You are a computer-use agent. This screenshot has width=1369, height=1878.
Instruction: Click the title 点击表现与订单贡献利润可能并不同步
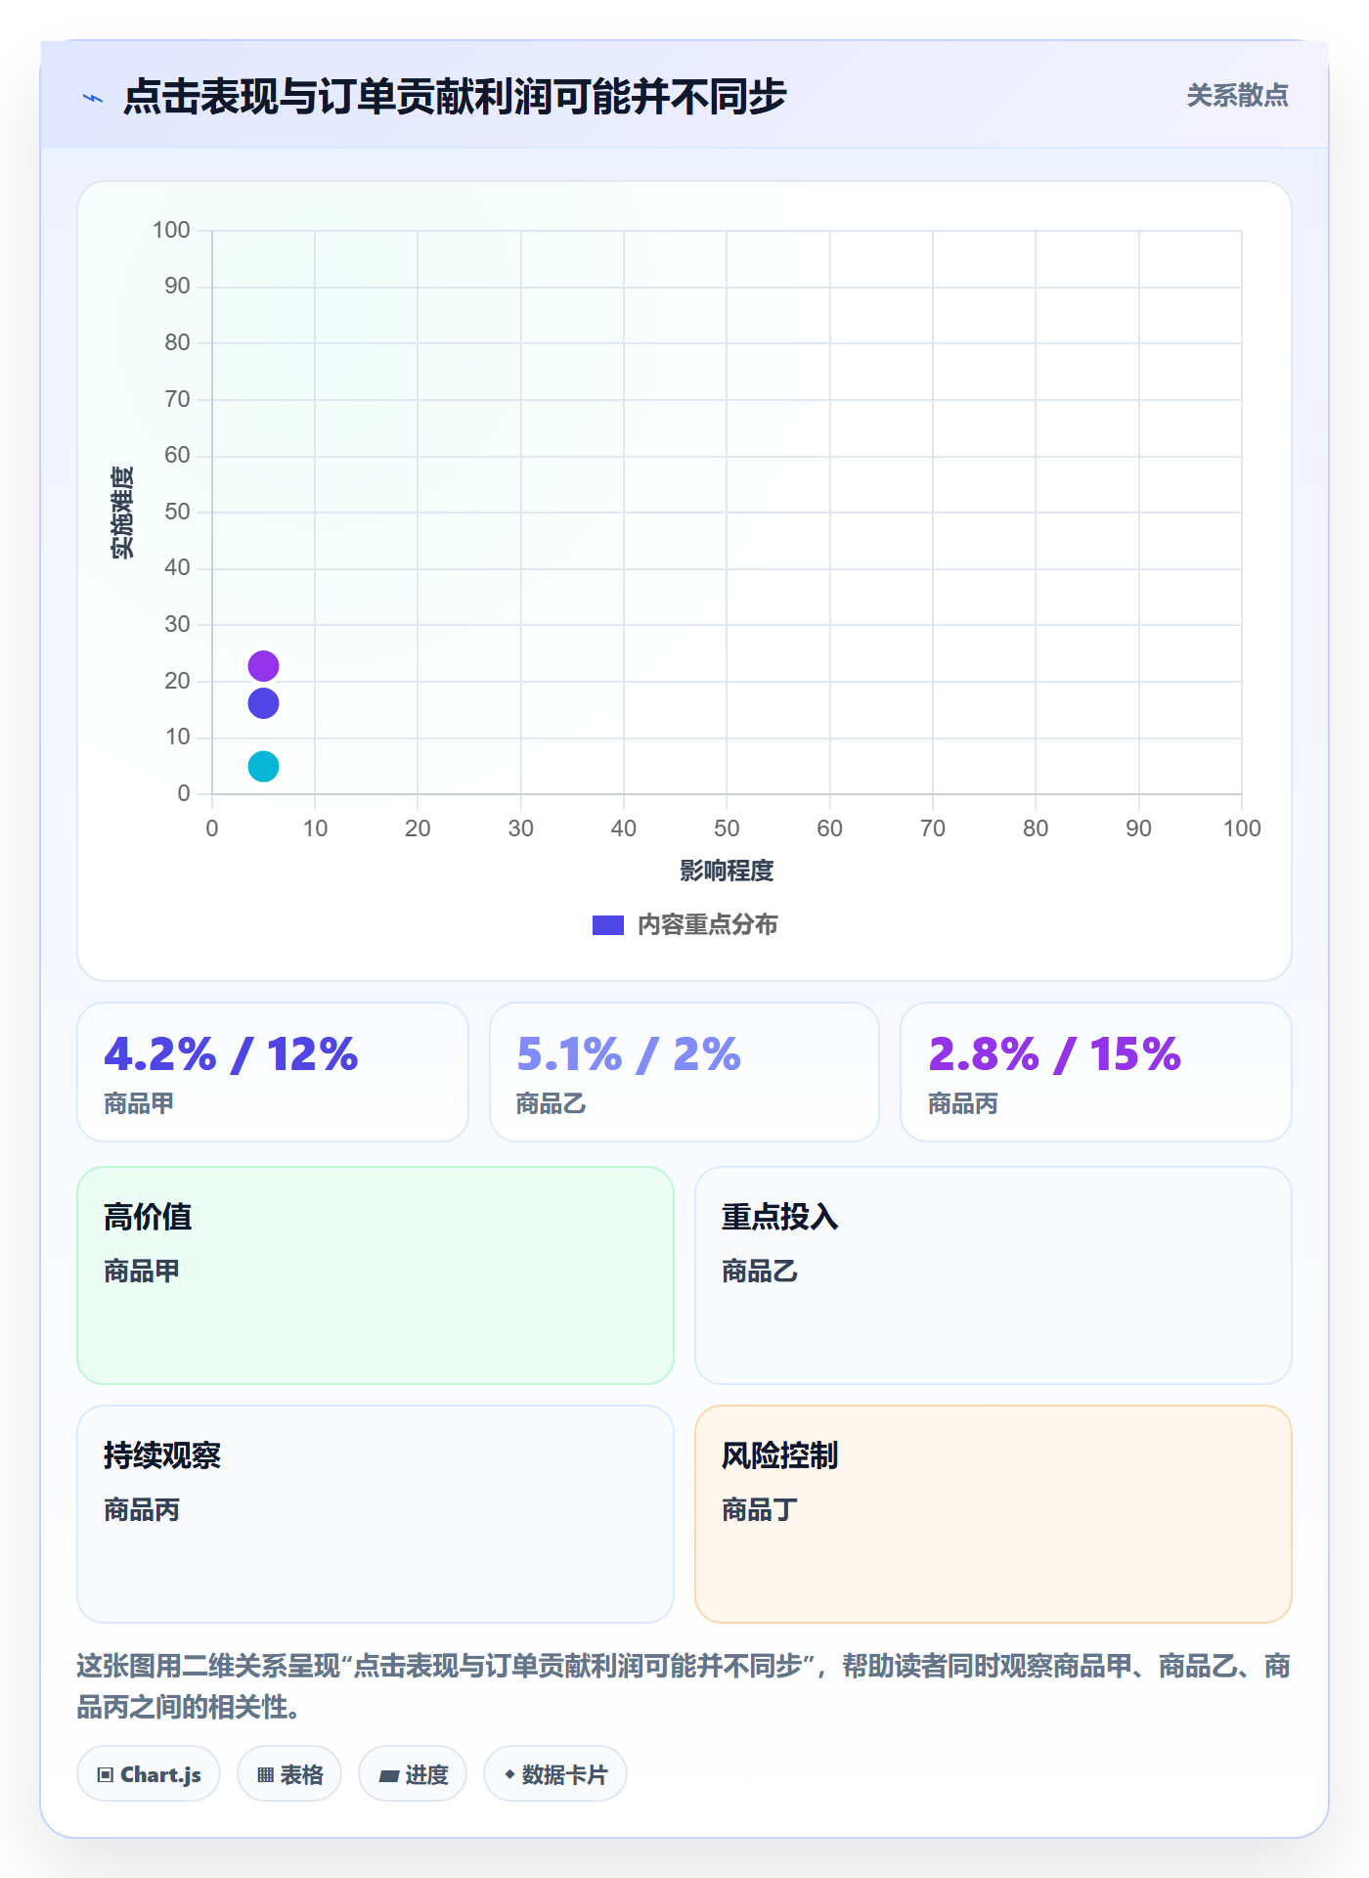[455, 97]
